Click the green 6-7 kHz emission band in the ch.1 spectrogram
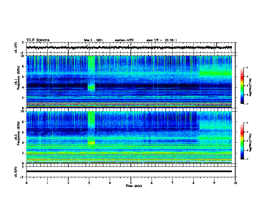This screenshot has width=265, height=205. pyautogui.click(x=216, y=73)
